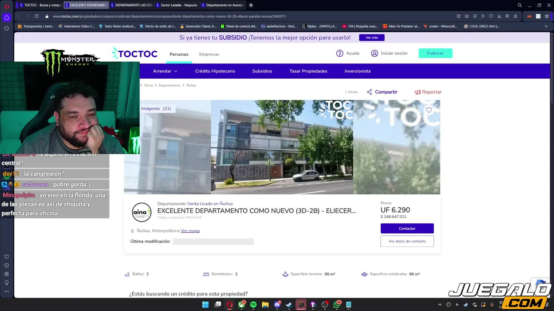
Task: Click the TOCTOC logo
Action: tap(135, 54)
